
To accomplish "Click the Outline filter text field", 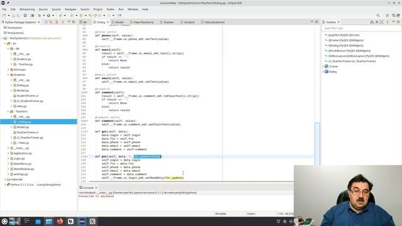I will click(x=360, y=28).
